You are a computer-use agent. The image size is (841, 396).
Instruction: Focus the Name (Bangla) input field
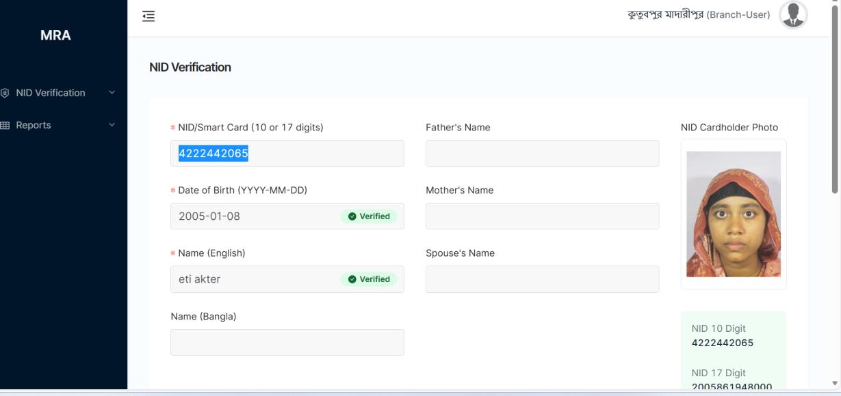tap(287, 343)
